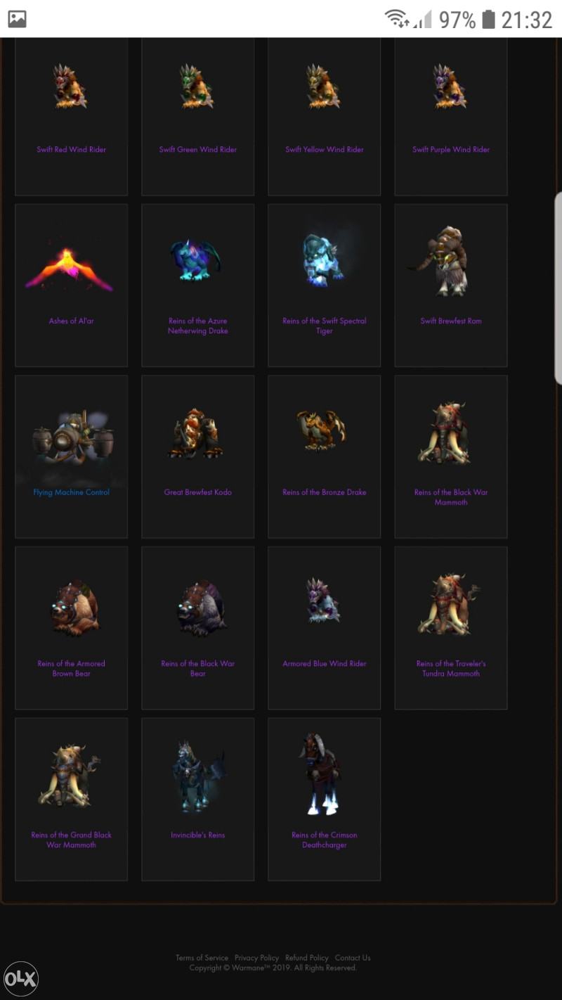Open the Armored Blue Wind Rider link
Image resolution: width=562 pixels, height=1000 pixels.
pos(325,663)
